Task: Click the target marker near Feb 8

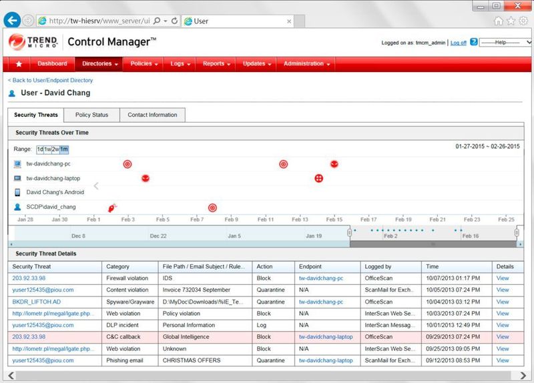Action: click(x=212, y=208)
